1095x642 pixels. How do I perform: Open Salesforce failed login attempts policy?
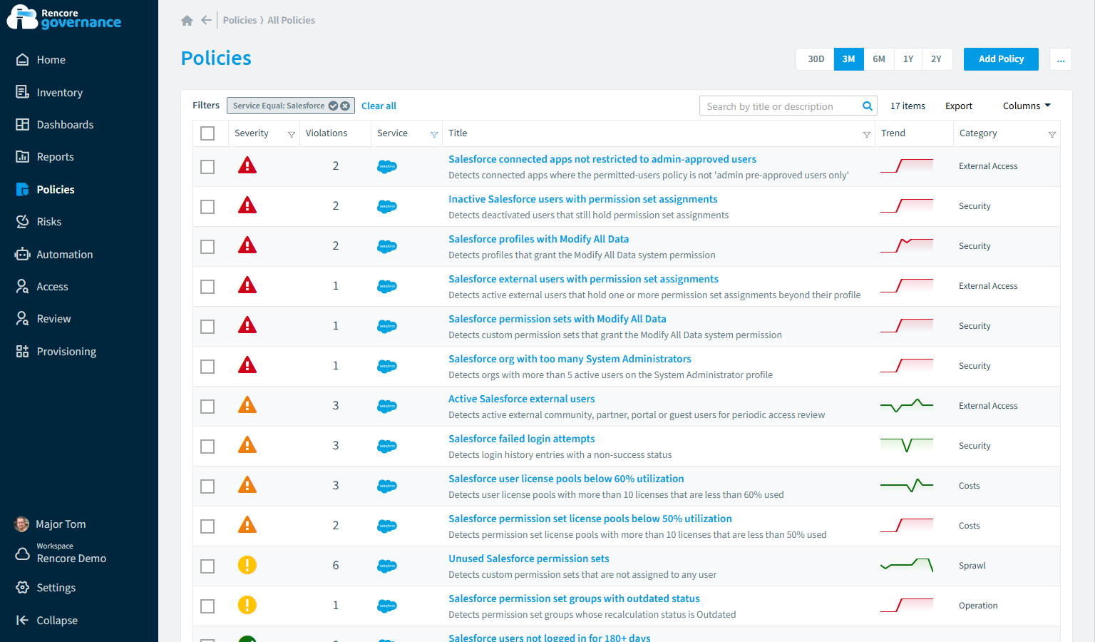tap(521, 439)
